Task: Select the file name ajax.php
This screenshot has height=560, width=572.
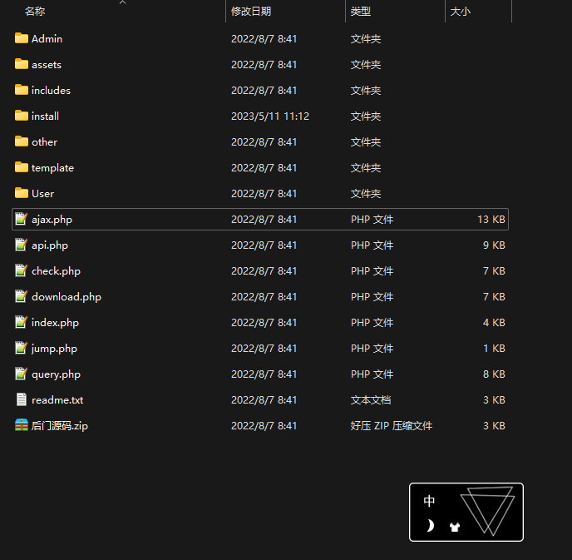Action: 52,220
